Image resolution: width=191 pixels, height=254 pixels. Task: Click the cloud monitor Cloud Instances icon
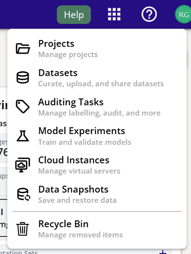pos(23,165)
